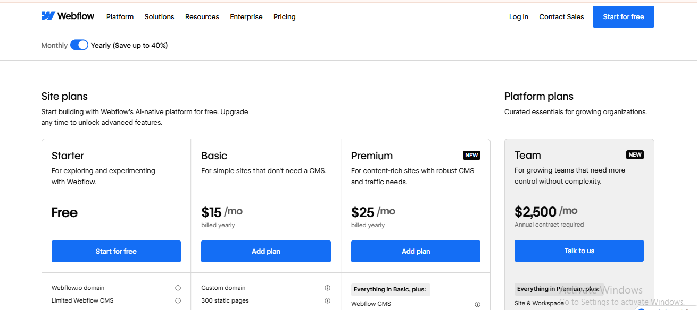Screen dimensions: 697x310
Task: Click the $15 /mo price
Action: [x=222, y=212]
